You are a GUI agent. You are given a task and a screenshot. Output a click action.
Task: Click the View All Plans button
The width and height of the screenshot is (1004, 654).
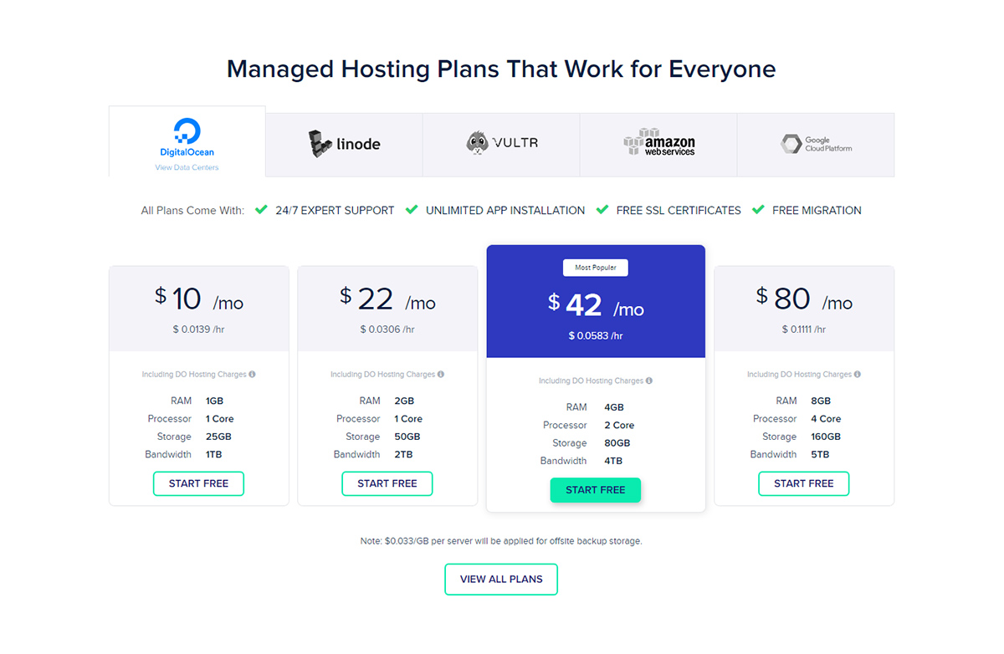tap(500, 579)
